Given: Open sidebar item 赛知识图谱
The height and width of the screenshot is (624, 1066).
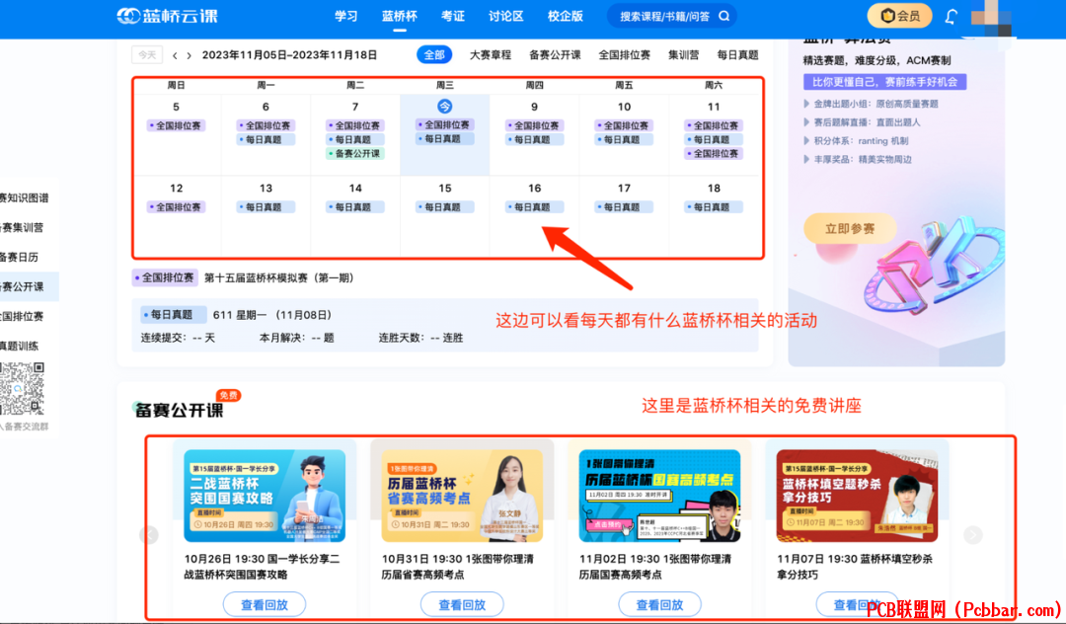Looking at the screenshot, I should [x=25, y=197].
